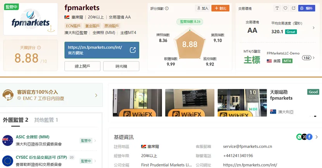Open the official website link fpmarkets.com
Screen dimensions: 322x168
pyautogui.click(x=102, y=50)
